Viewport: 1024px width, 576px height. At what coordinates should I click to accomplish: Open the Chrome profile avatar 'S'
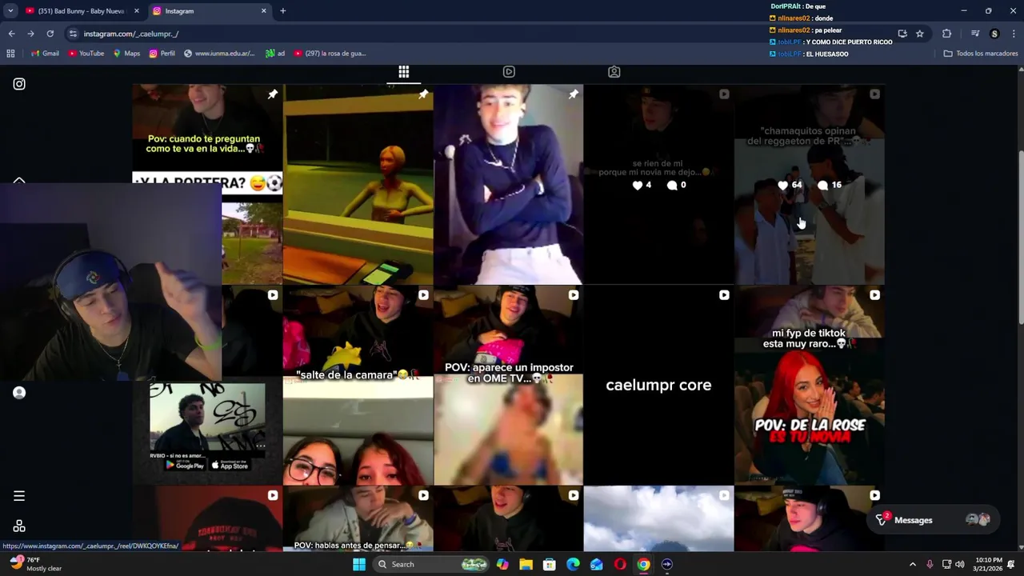[994, 34]
